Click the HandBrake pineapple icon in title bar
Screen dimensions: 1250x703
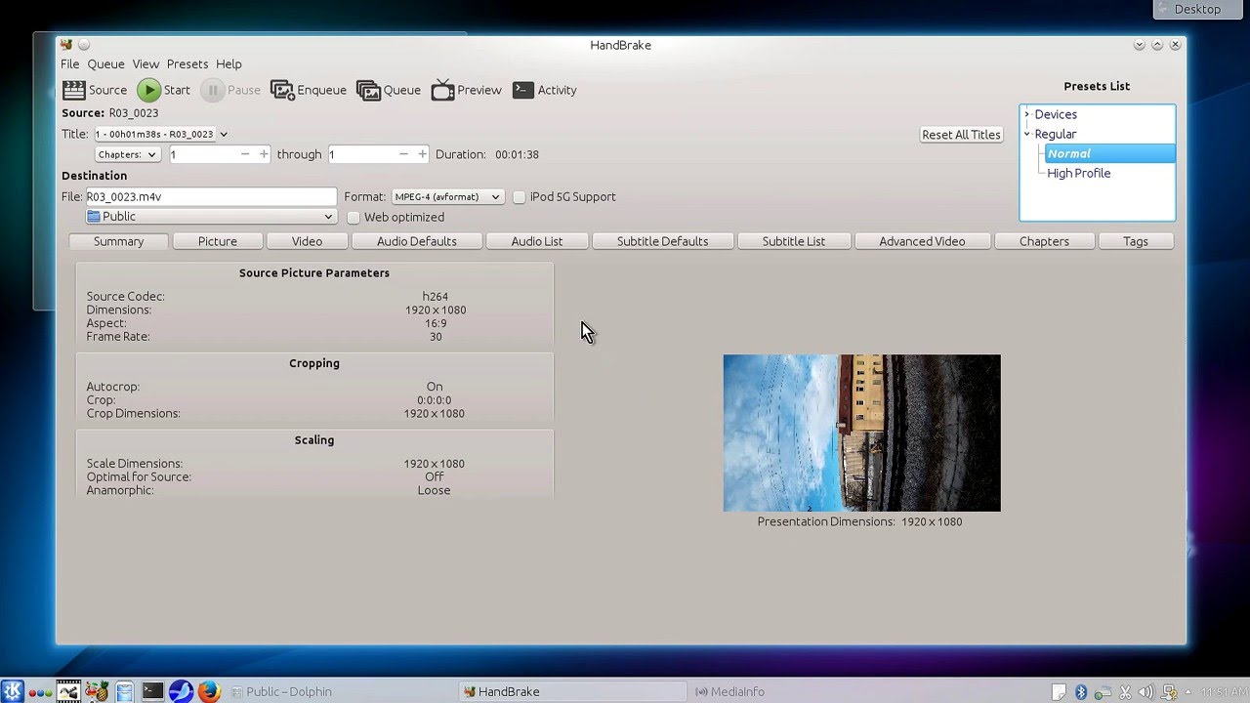pyautogui.click(x=65, y=45)
